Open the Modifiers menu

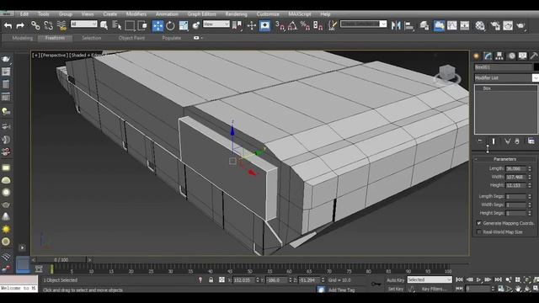click(x=136, y=14)
